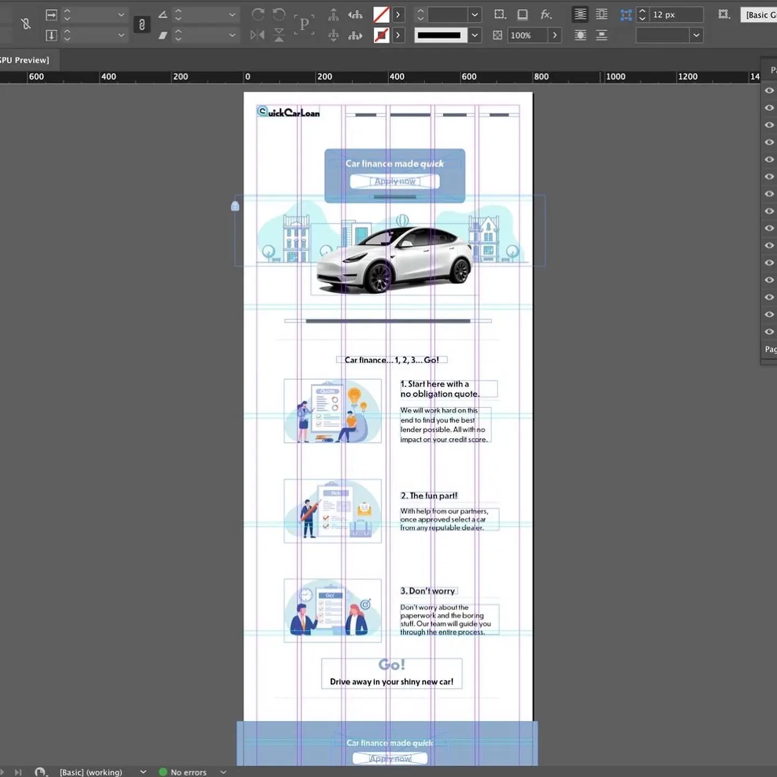Expand the stroke swatch options arrow

click(398, 36)
